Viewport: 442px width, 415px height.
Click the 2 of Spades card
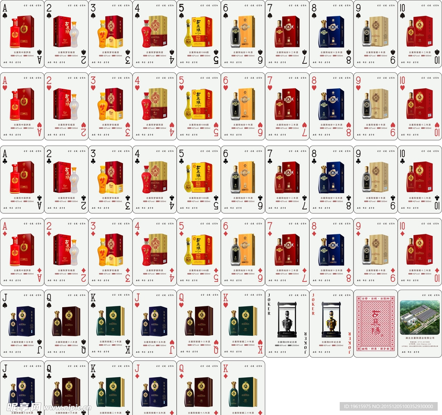coord(66,34)
